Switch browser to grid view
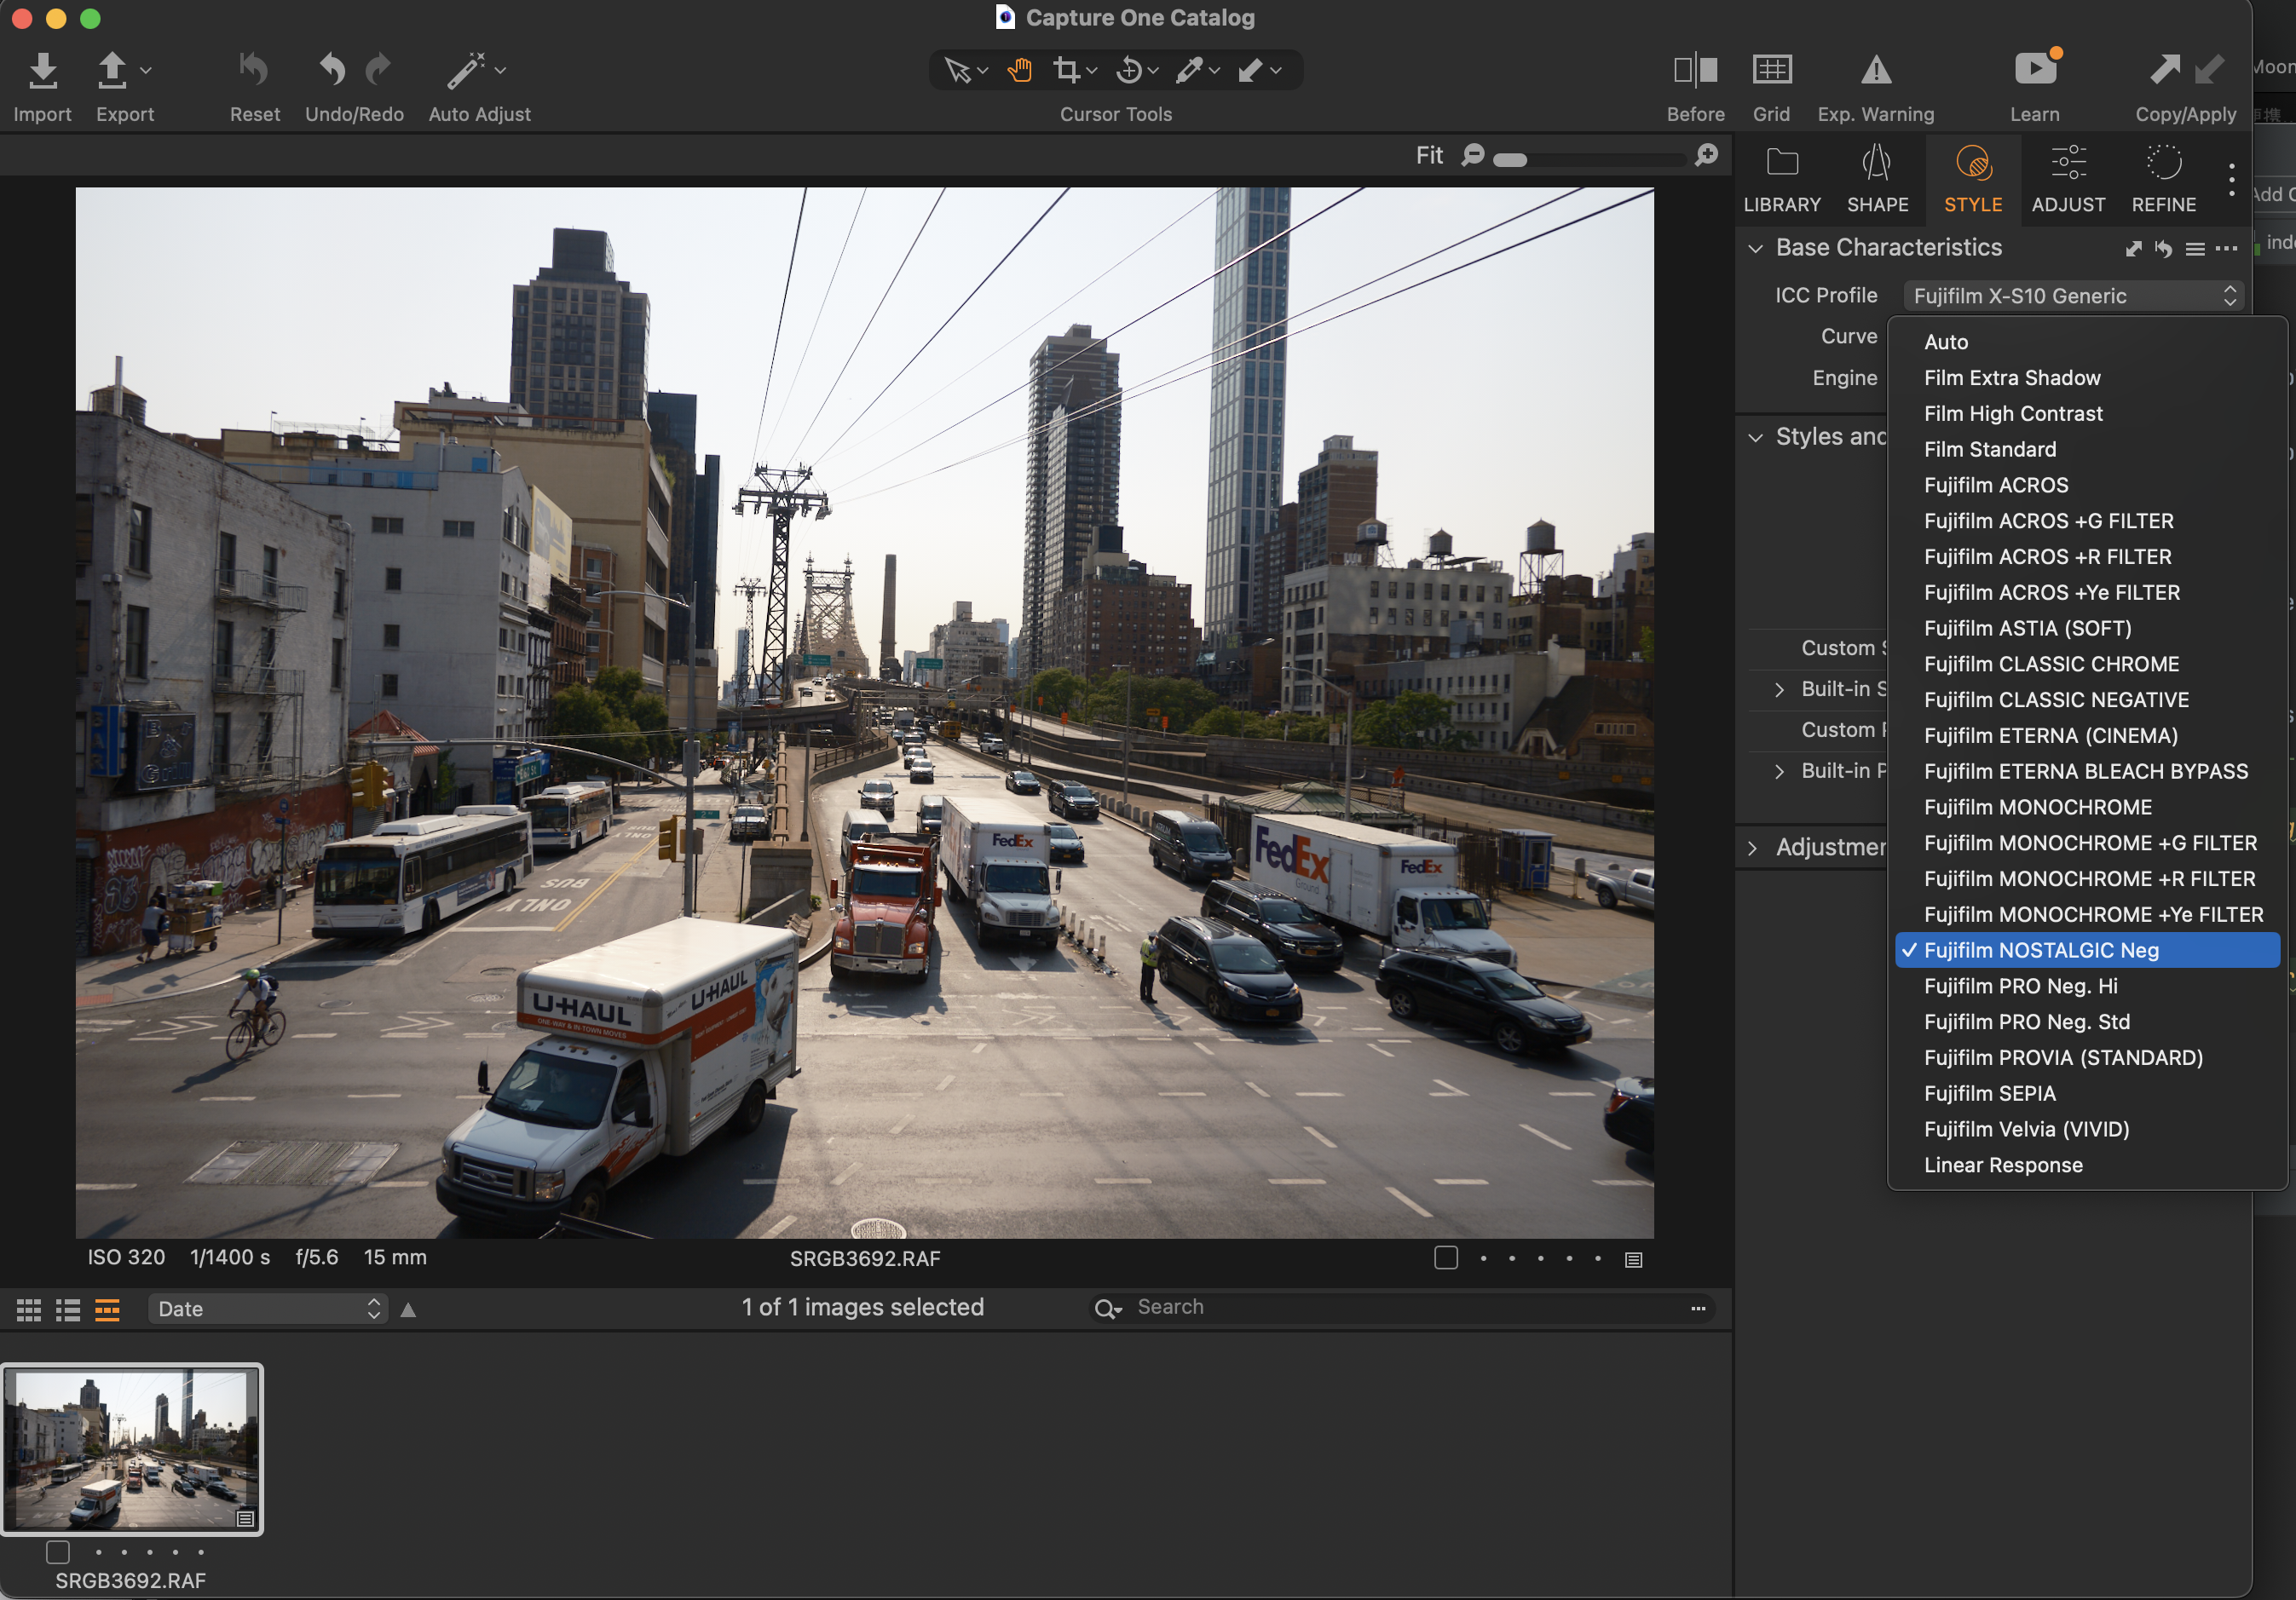 click(x=29, y=1310)
